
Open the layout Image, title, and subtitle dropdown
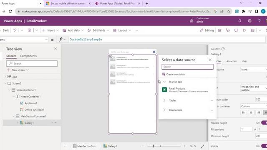coord(254,88)
